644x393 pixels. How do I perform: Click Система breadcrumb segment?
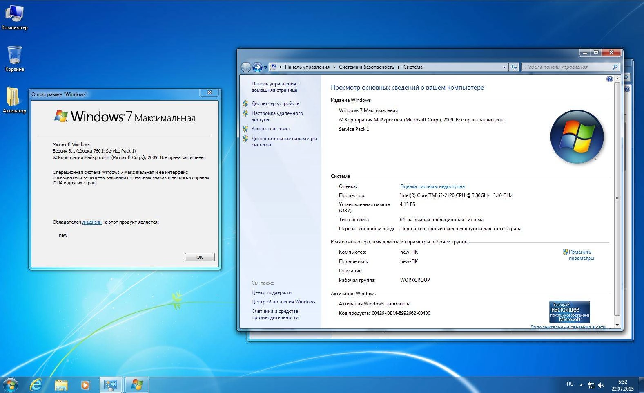point(413,67)
